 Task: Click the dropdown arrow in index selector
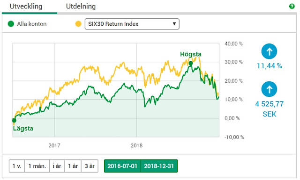pos(174,24)
